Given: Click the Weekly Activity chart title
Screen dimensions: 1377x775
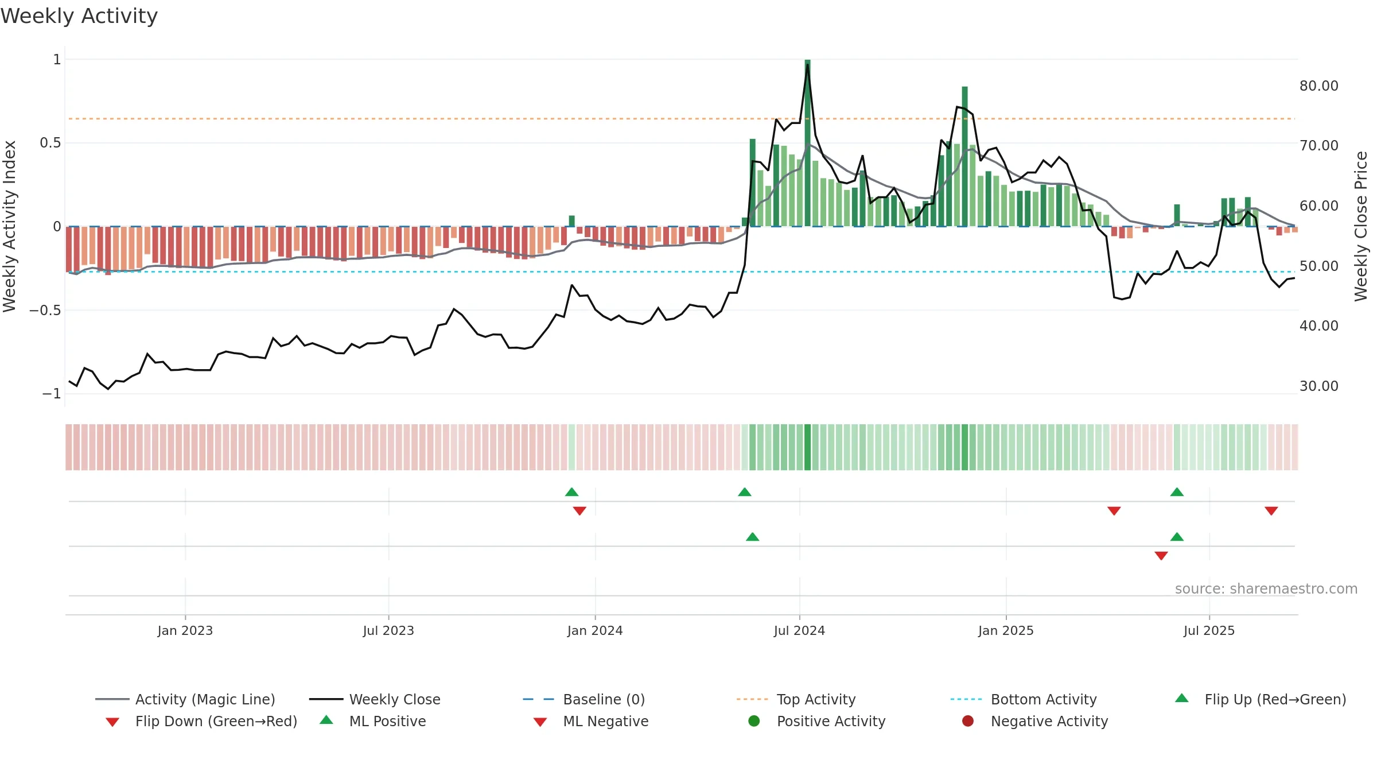Looking at the screenshot, I should click(x=79, y=16).
